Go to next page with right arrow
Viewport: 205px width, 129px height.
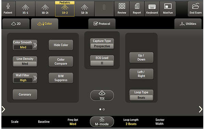click(x=201, y=109)
